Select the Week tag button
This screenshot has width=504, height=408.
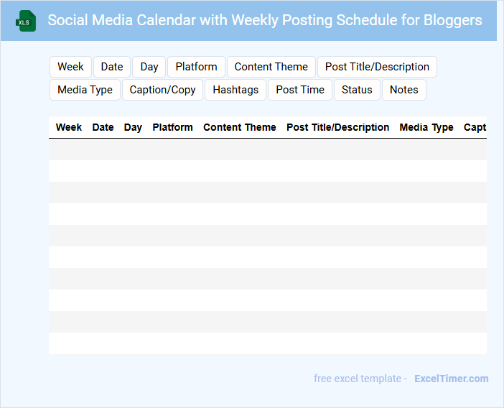pos(70,67)
